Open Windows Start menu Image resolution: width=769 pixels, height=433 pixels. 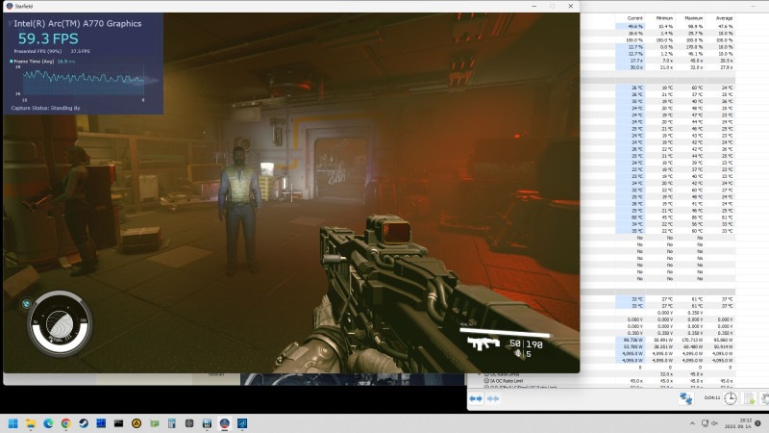pyautogui.click(x=13, y=423)
